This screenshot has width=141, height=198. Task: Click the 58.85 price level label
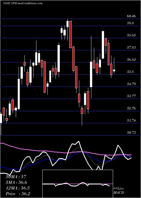131,35
